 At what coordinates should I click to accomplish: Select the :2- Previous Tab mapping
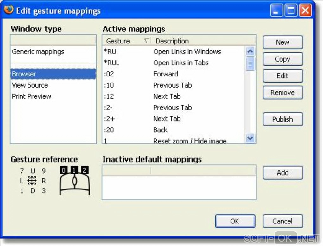[x=174, y=107]
